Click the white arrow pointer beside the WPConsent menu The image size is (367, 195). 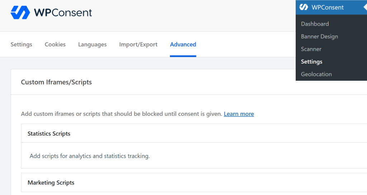pos(364,7)
